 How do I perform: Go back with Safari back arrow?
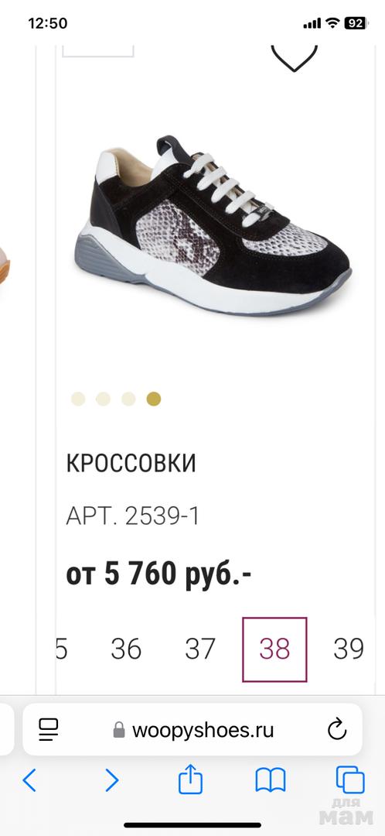[29, 780]
